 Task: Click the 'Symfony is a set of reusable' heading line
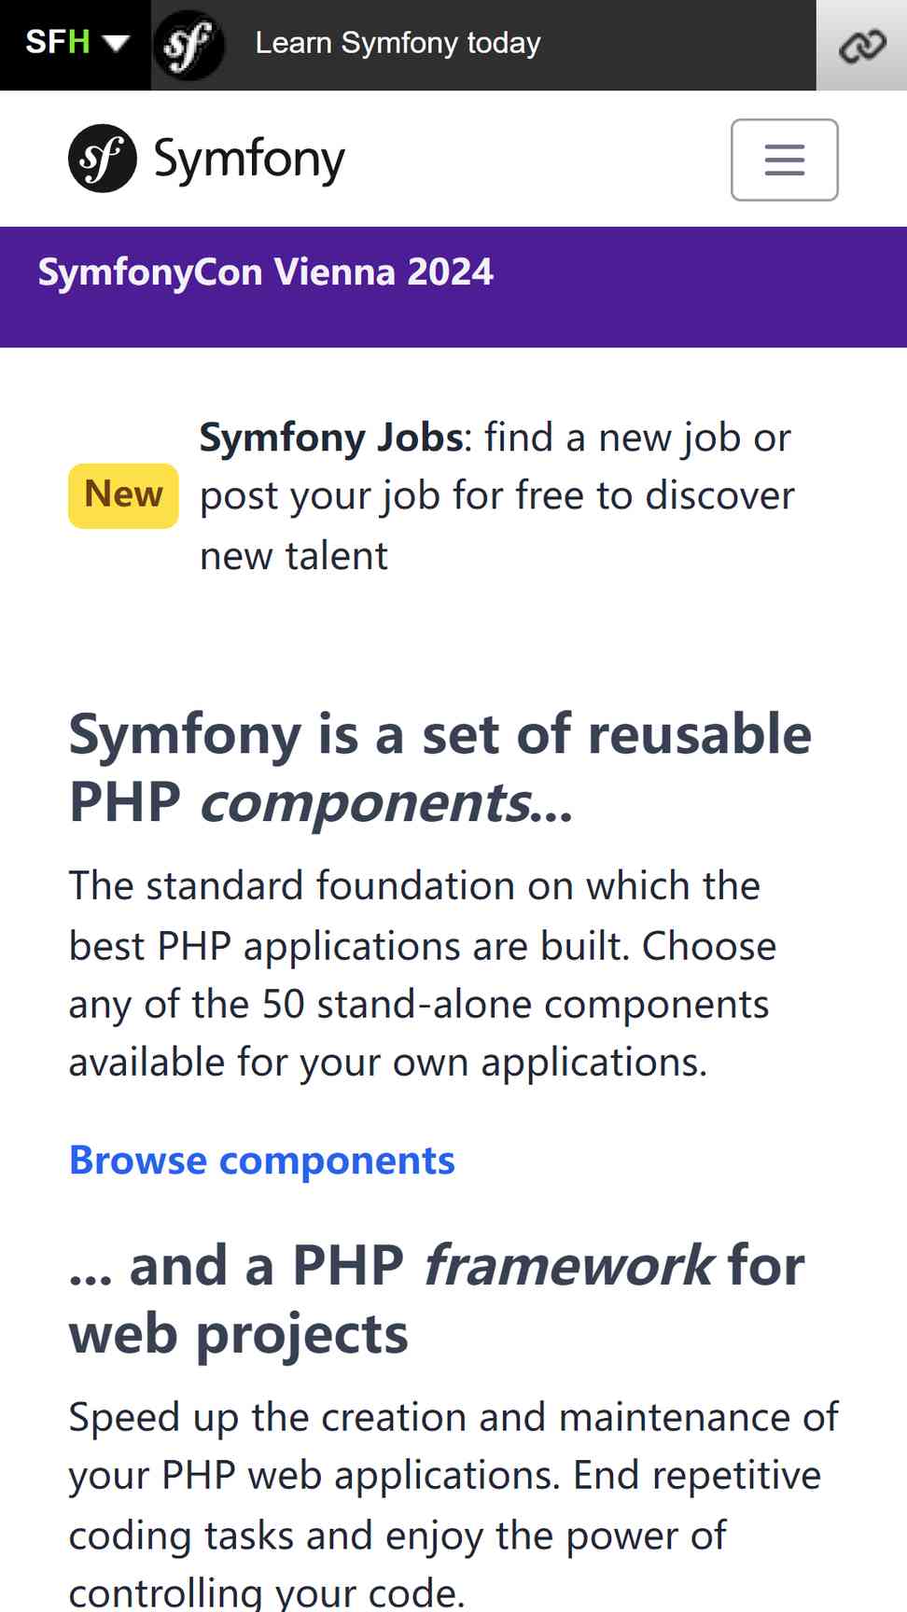[x=440, y=734]
